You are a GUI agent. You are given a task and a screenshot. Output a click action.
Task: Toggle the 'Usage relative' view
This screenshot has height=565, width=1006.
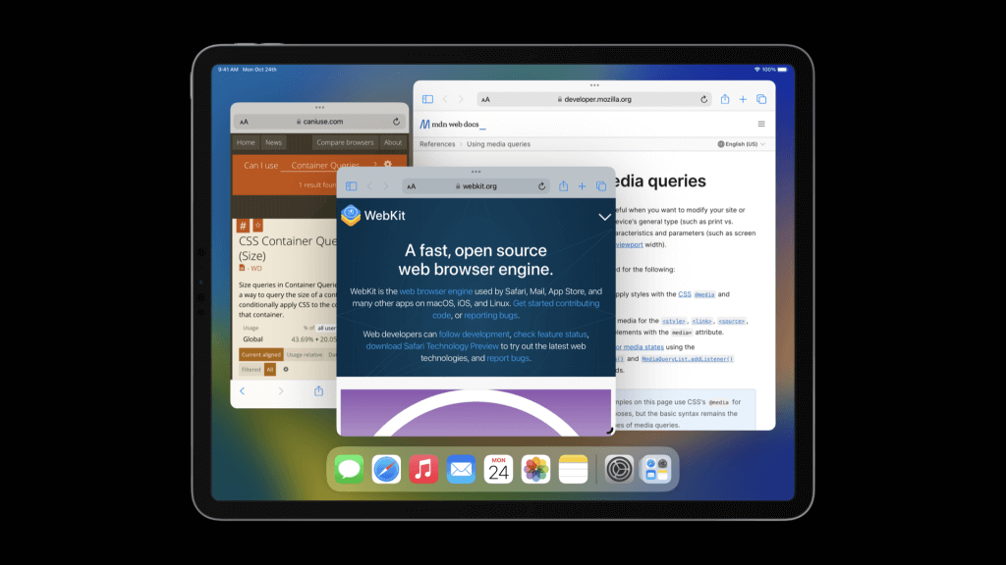tap(305, 354)
